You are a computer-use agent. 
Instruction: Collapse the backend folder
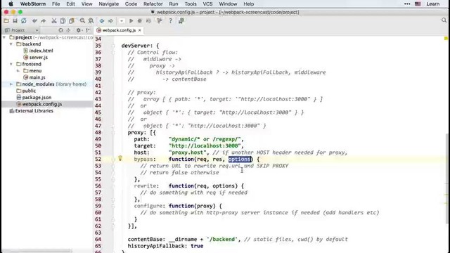[x=11, y=44]
